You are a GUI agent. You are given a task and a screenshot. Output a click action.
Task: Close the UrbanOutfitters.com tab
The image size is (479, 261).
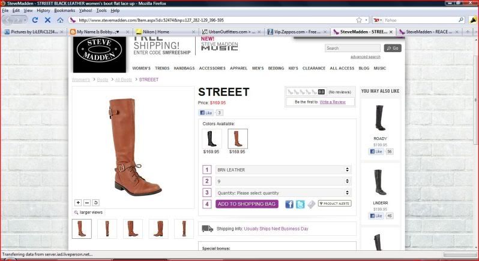(x=259, y=32)
